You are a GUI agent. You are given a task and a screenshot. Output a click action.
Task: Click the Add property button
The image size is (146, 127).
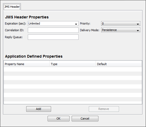coord(39,109)
